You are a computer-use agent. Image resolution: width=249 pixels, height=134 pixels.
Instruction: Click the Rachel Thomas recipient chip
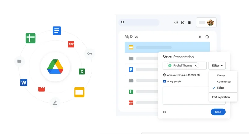[183, 66]
